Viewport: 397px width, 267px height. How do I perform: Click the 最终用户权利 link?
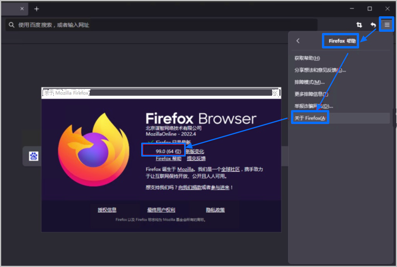click(x=161, y=210)
